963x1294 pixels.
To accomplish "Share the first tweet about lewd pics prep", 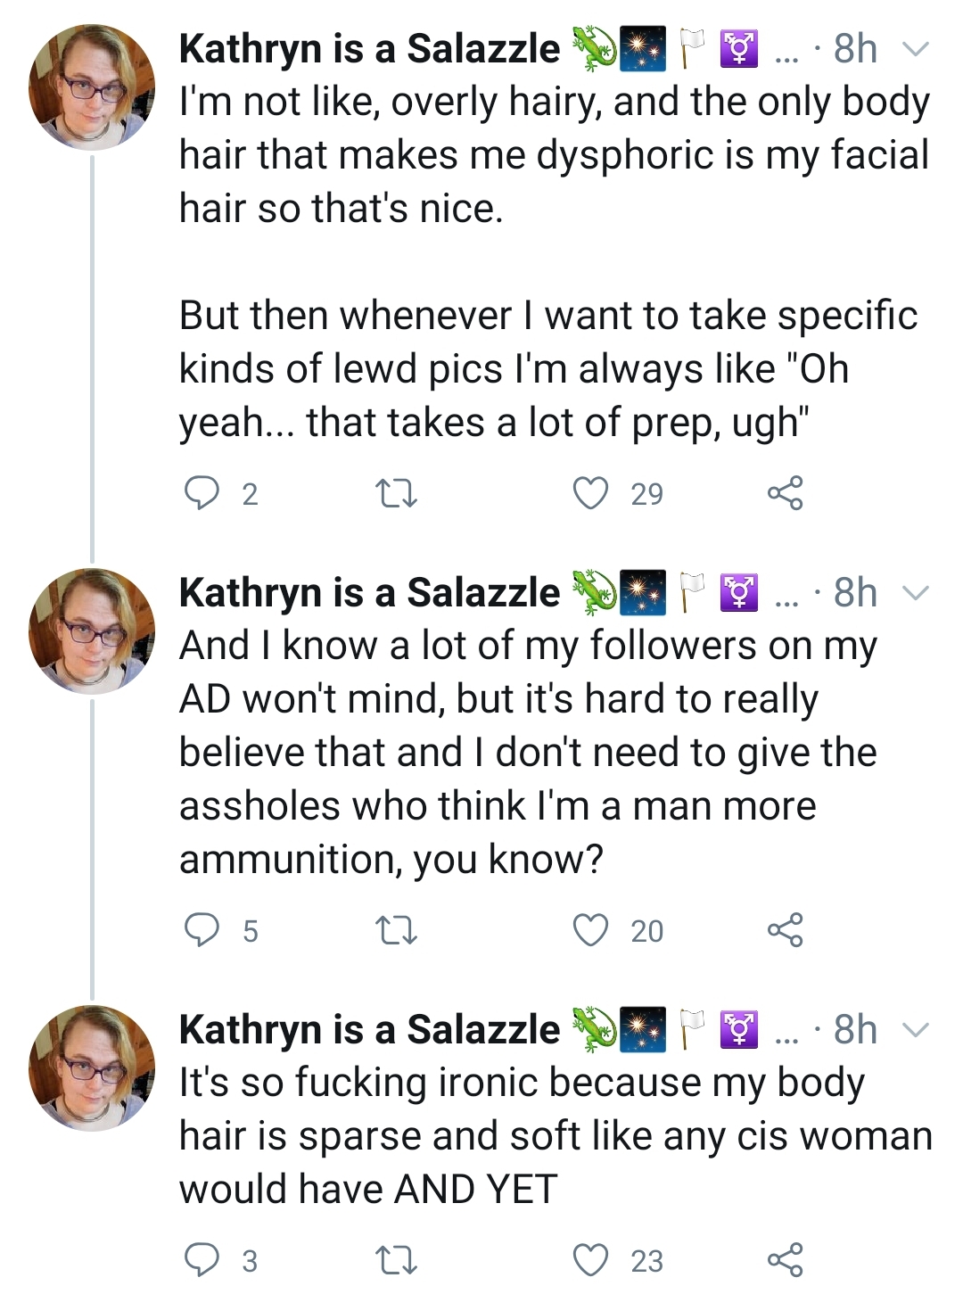I will (x=785, y=492).
